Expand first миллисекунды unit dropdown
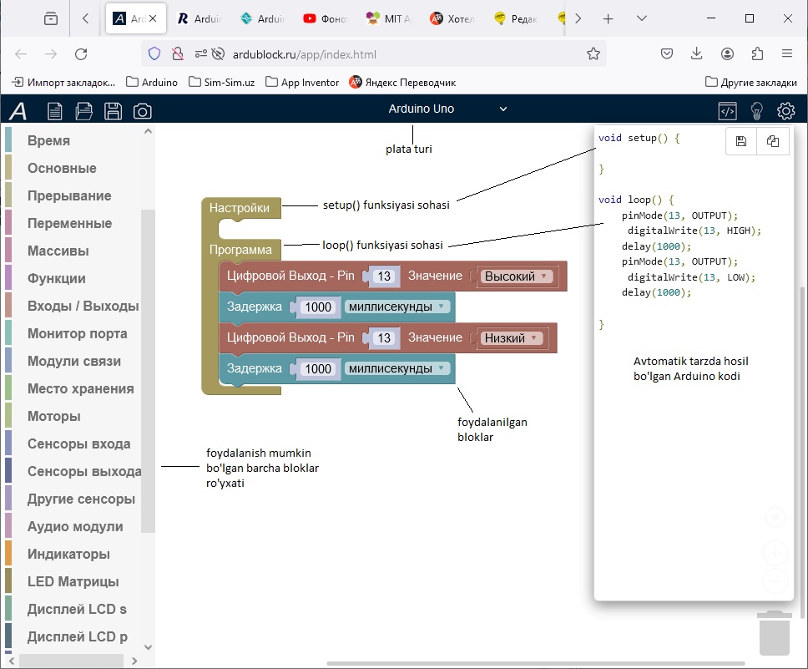The height and width of the screenshot is (669, 808). [396, 307]
